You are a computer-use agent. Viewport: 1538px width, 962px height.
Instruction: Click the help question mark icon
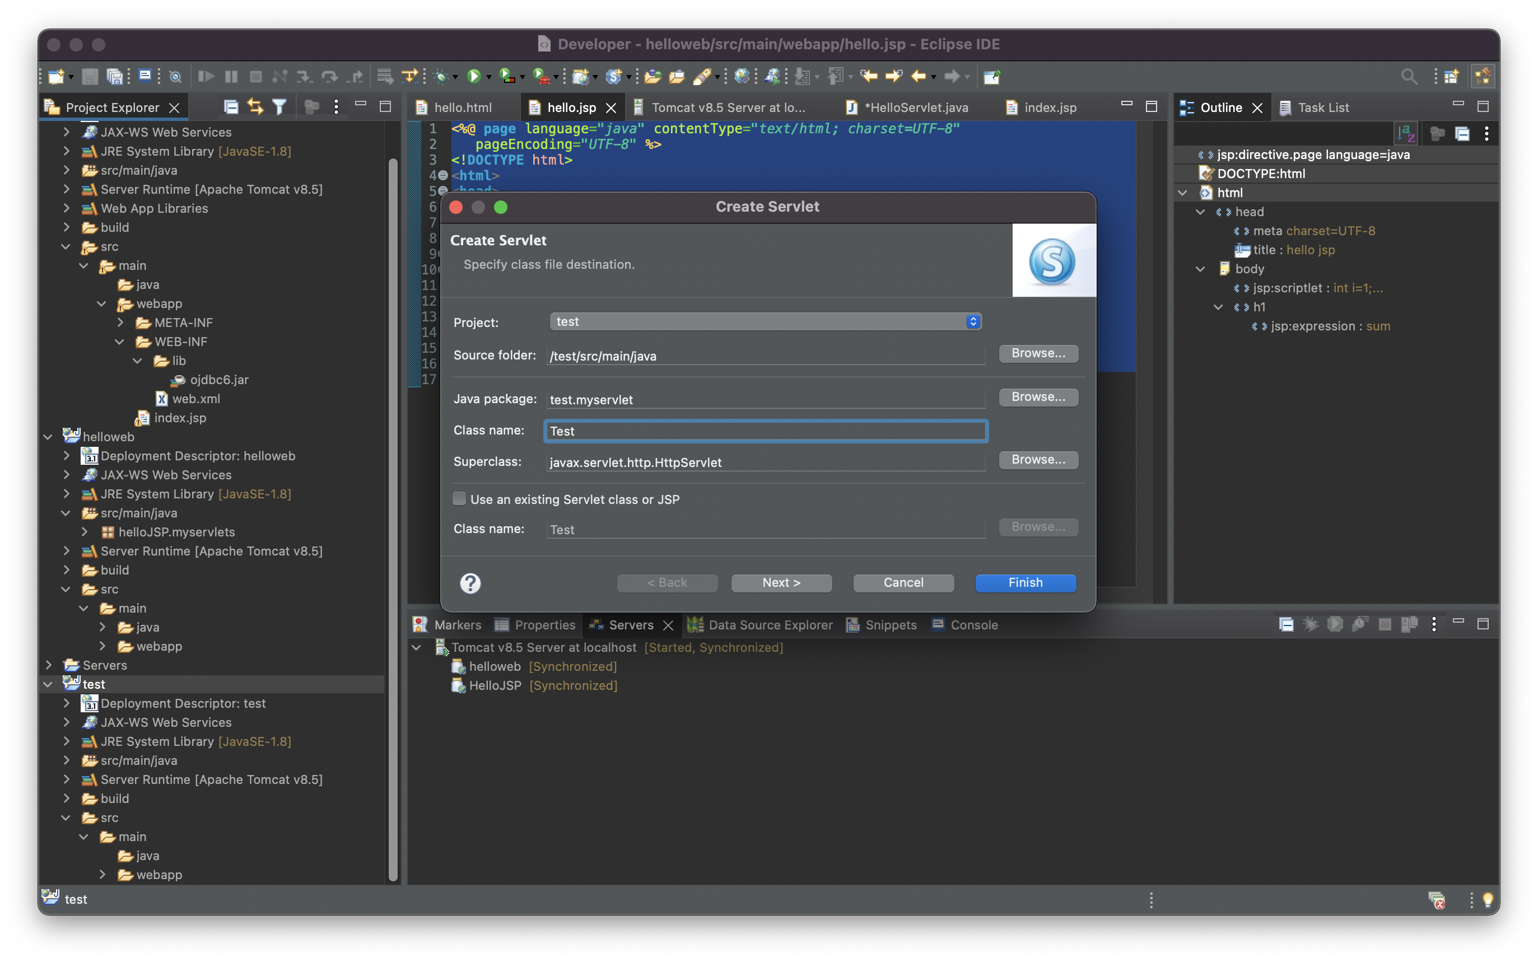[470, 583]
